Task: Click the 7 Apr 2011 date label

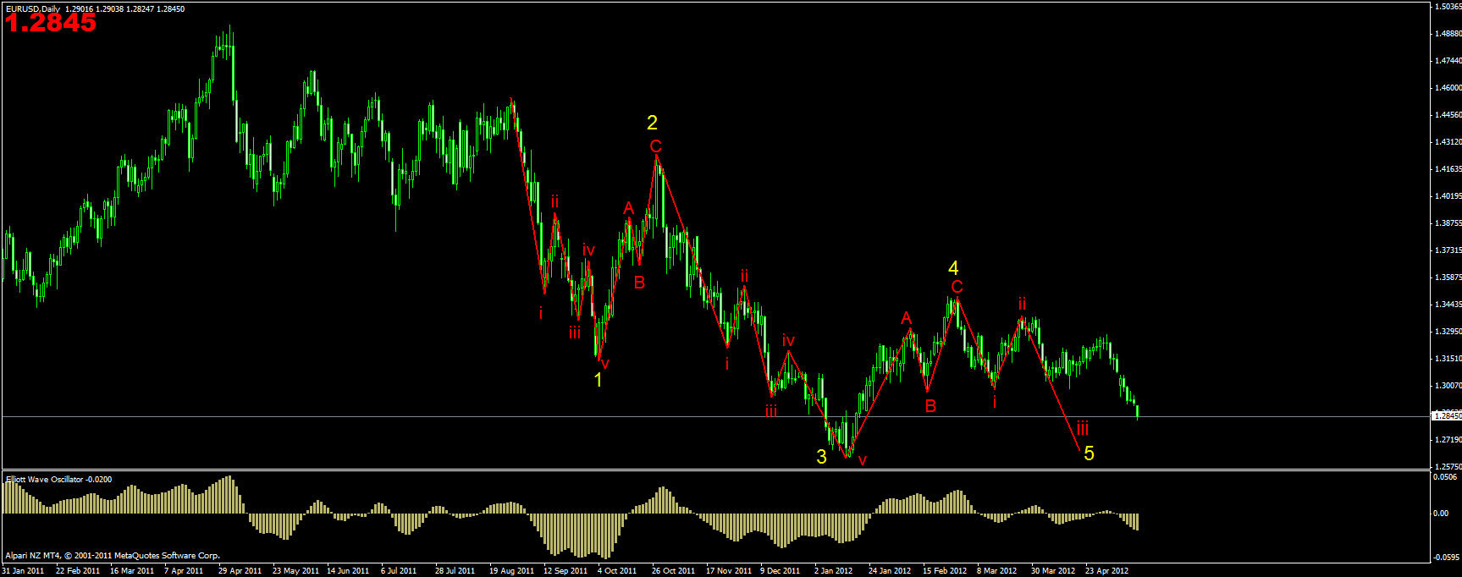Action: (184, 571)
